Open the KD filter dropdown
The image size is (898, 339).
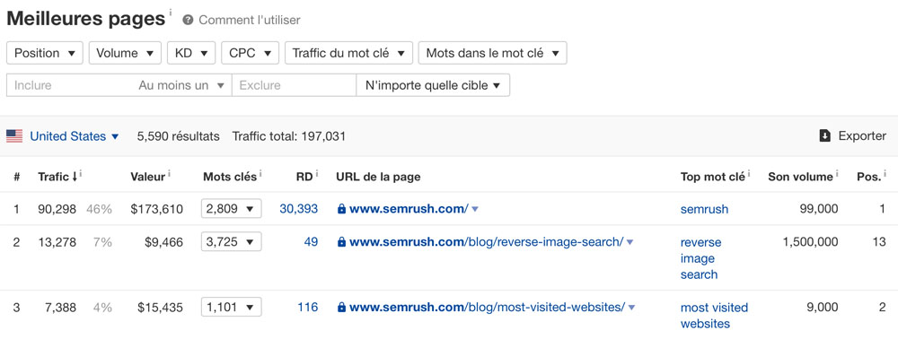191,53
